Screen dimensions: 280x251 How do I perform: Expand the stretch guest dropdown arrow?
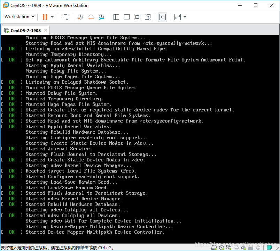[x=185, y=17]
